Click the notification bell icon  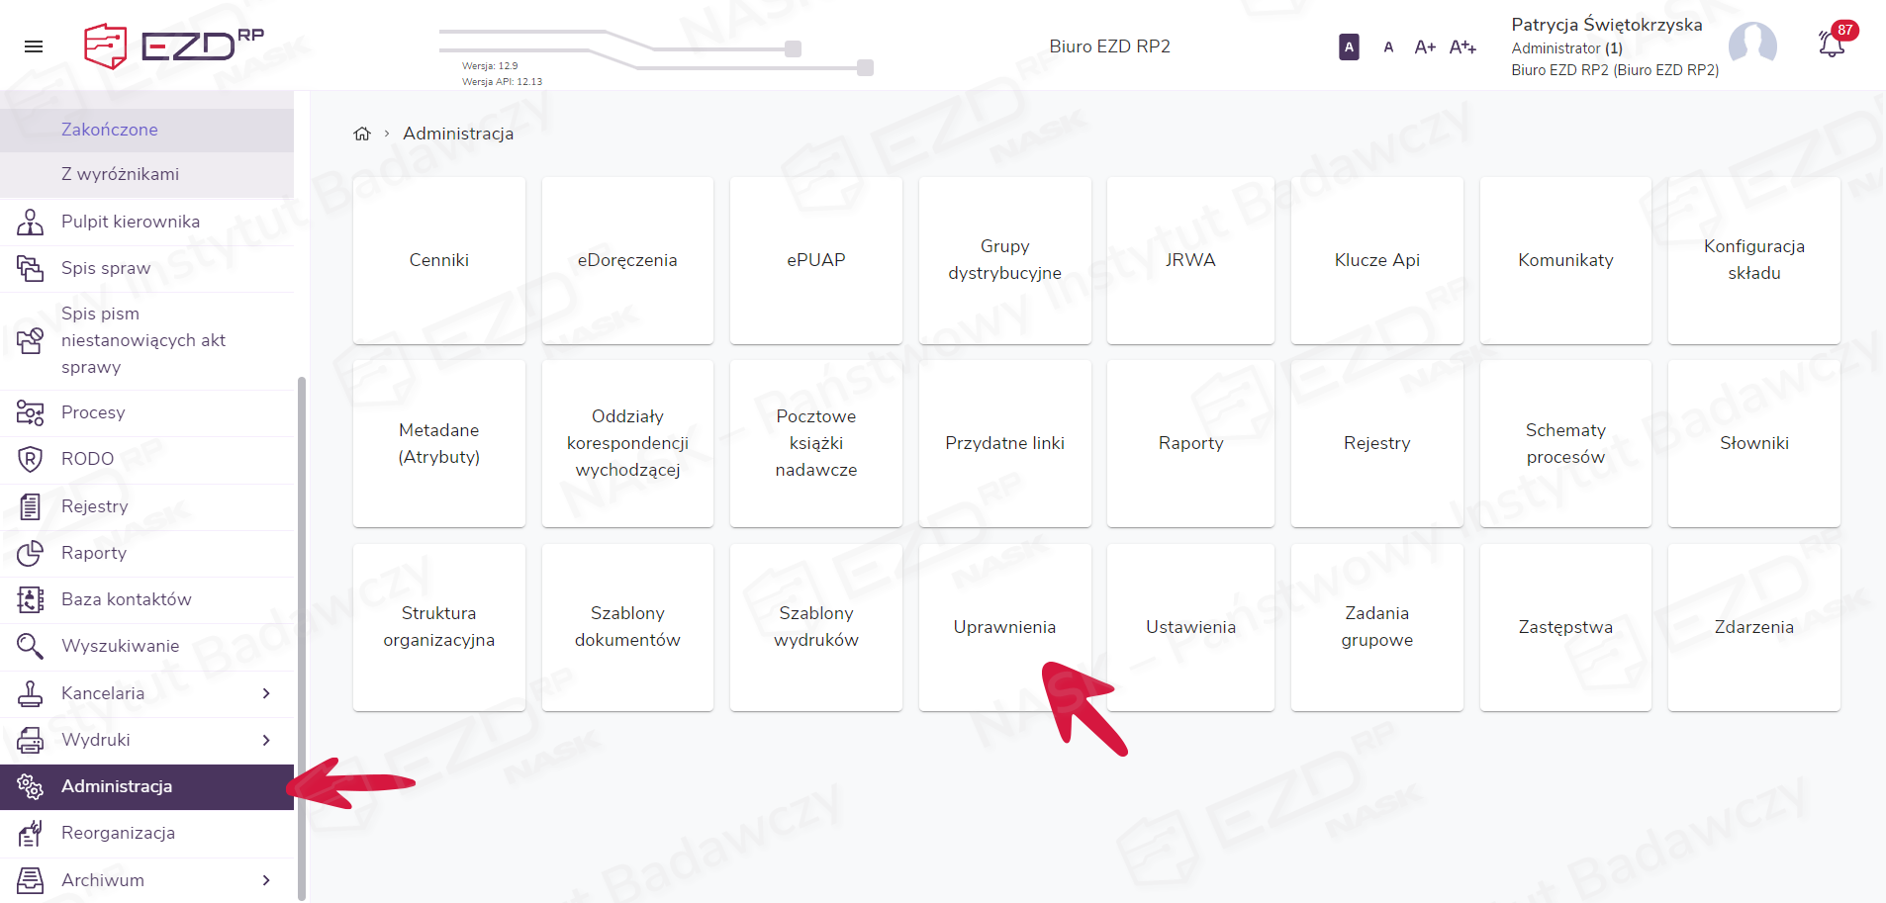pos(1832,45)
